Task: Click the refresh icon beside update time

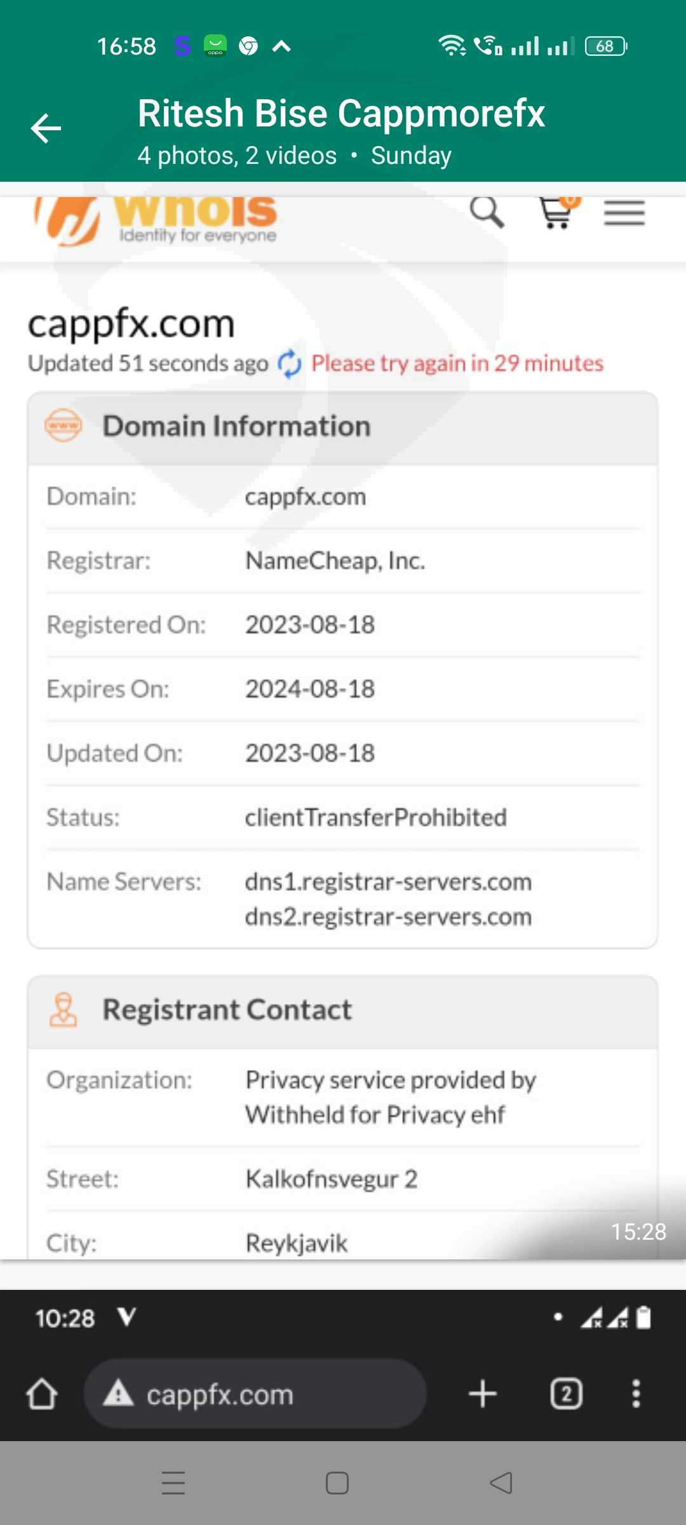Action: [290, 364]
